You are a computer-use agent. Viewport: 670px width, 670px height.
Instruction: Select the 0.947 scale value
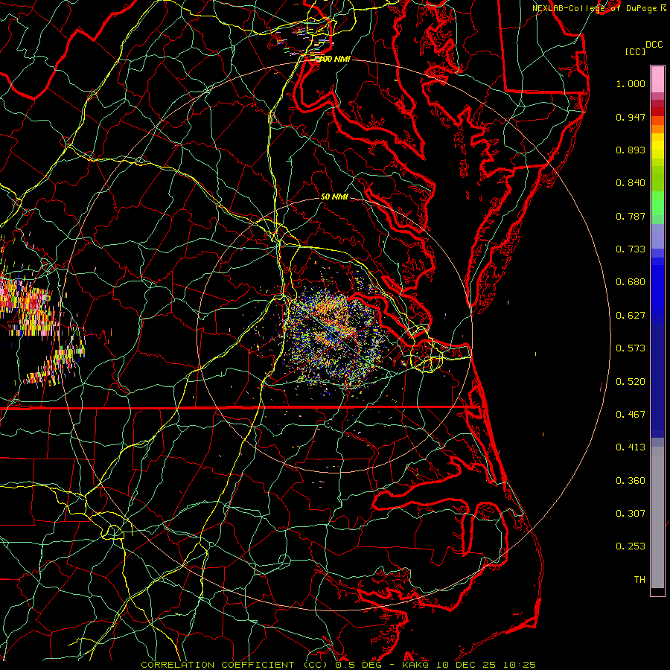click(x=631, y=117)
